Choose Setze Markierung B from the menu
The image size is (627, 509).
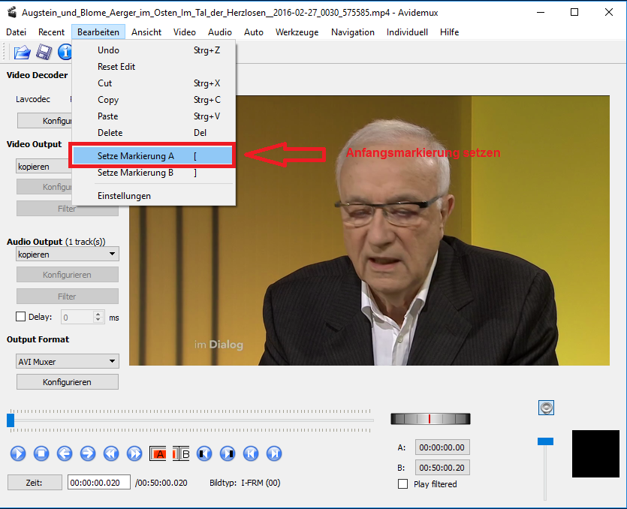pyautogui.click(x=136, y=173)
